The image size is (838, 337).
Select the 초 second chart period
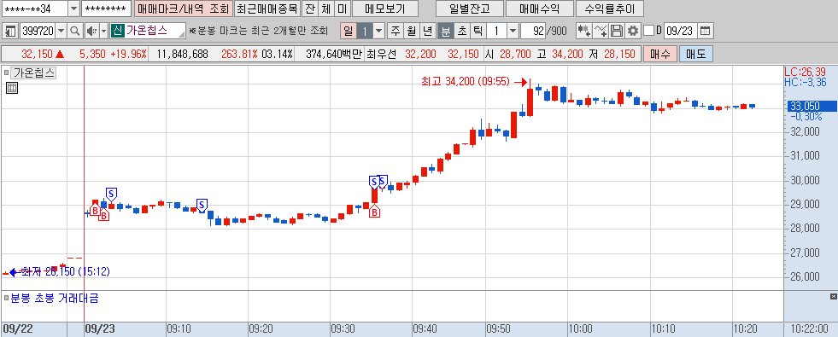click(461, 31)
